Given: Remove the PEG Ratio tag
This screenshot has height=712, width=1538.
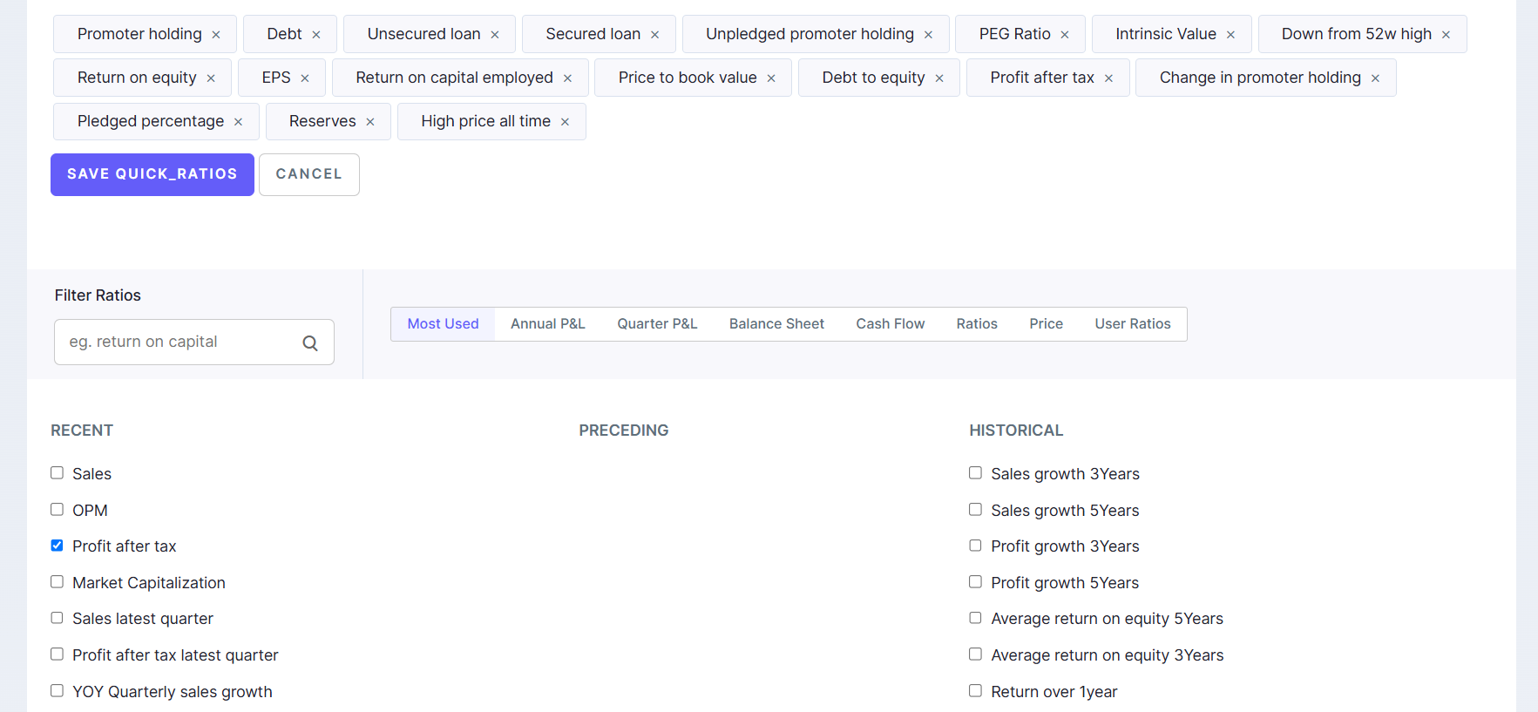Looking at the screenshot, I should coord(1065,35).
